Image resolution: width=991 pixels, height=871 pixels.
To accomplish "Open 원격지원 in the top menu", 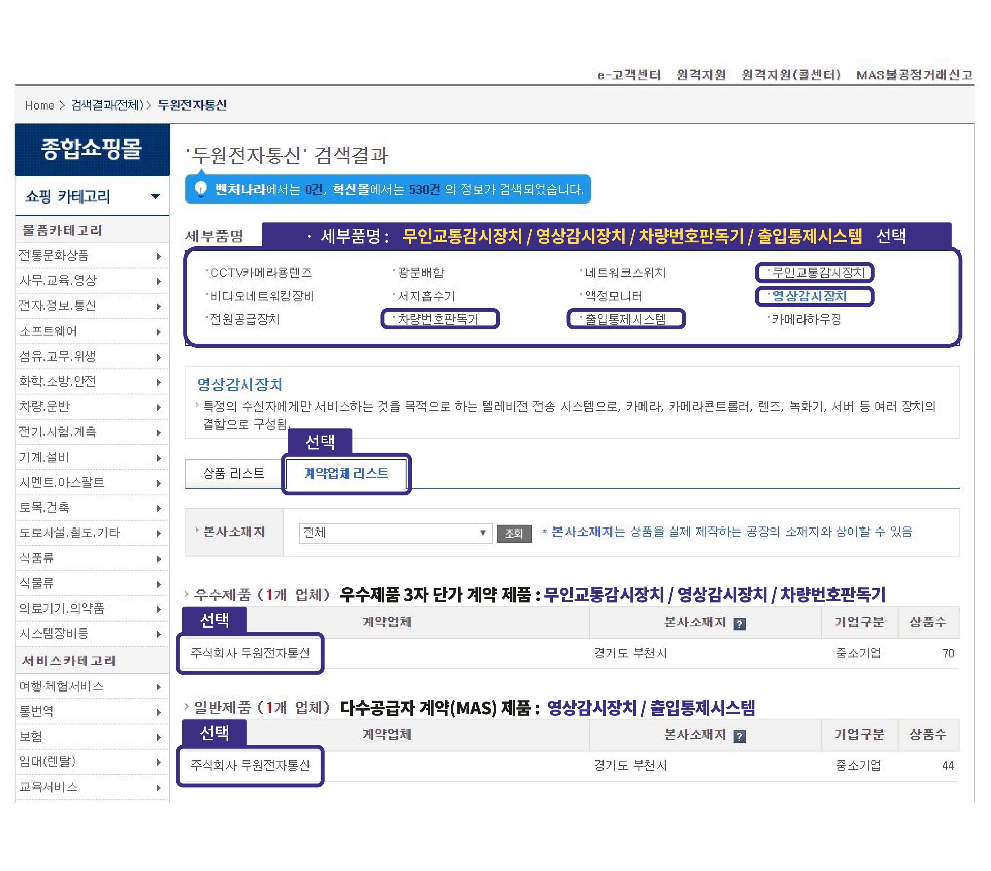I will [701, 74].
